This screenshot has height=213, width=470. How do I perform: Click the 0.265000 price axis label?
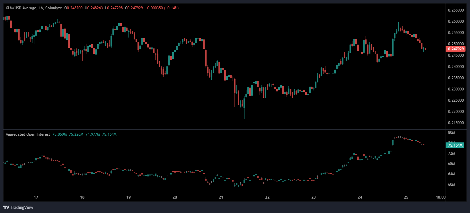(455, 10)
